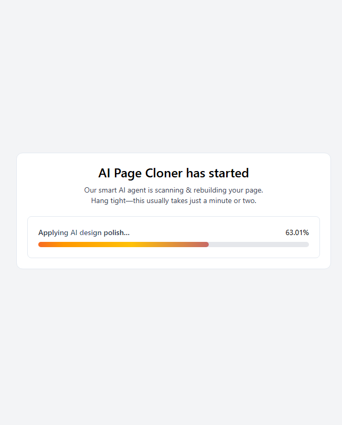
Task: Click the word 'Applying' in status text
Action: click(53, 233)
